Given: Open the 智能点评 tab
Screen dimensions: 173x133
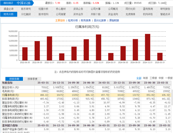Looking at the screenshot, I should 165,14.
